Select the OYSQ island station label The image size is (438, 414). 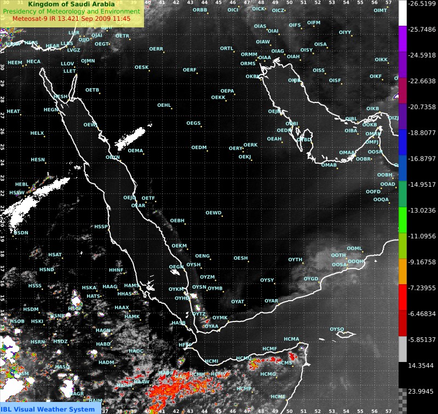[337, 329]
